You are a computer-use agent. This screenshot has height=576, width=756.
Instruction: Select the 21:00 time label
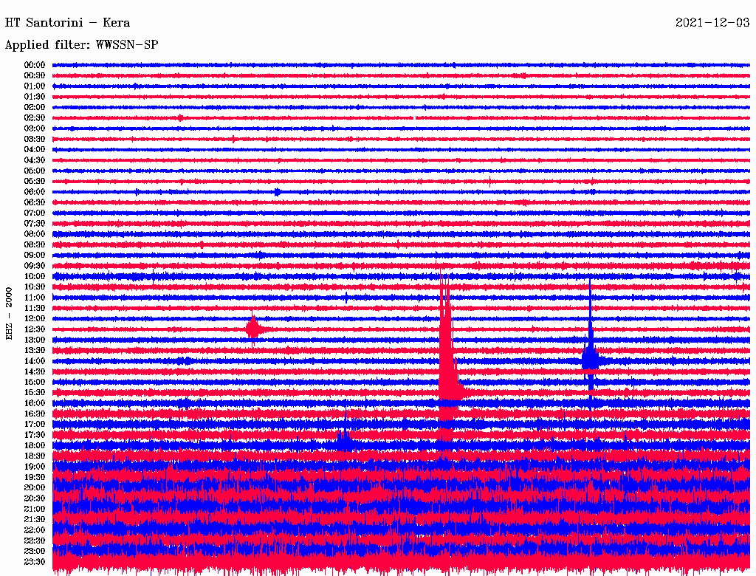click(35, 509)
